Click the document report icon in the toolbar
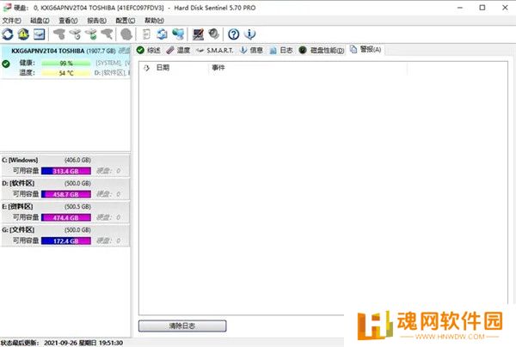 click(x=146, y=34)
